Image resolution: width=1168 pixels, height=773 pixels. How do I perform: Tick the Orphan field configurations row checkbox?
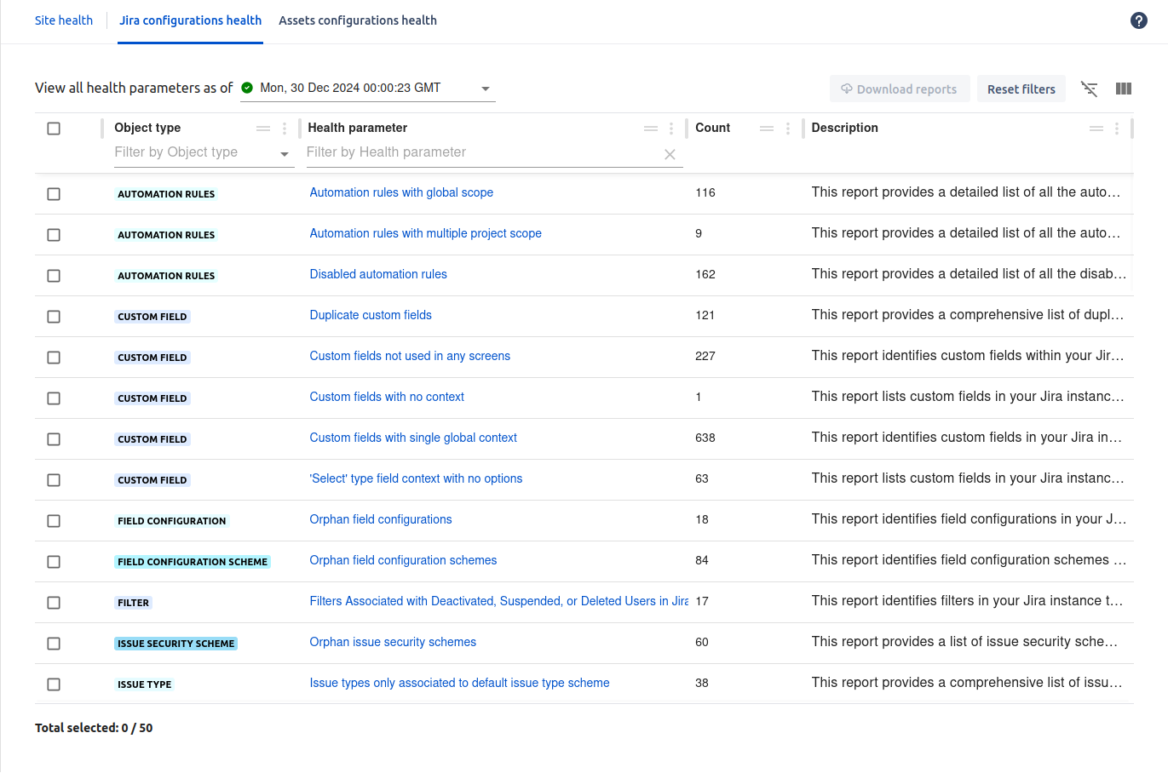pos(54,521)
